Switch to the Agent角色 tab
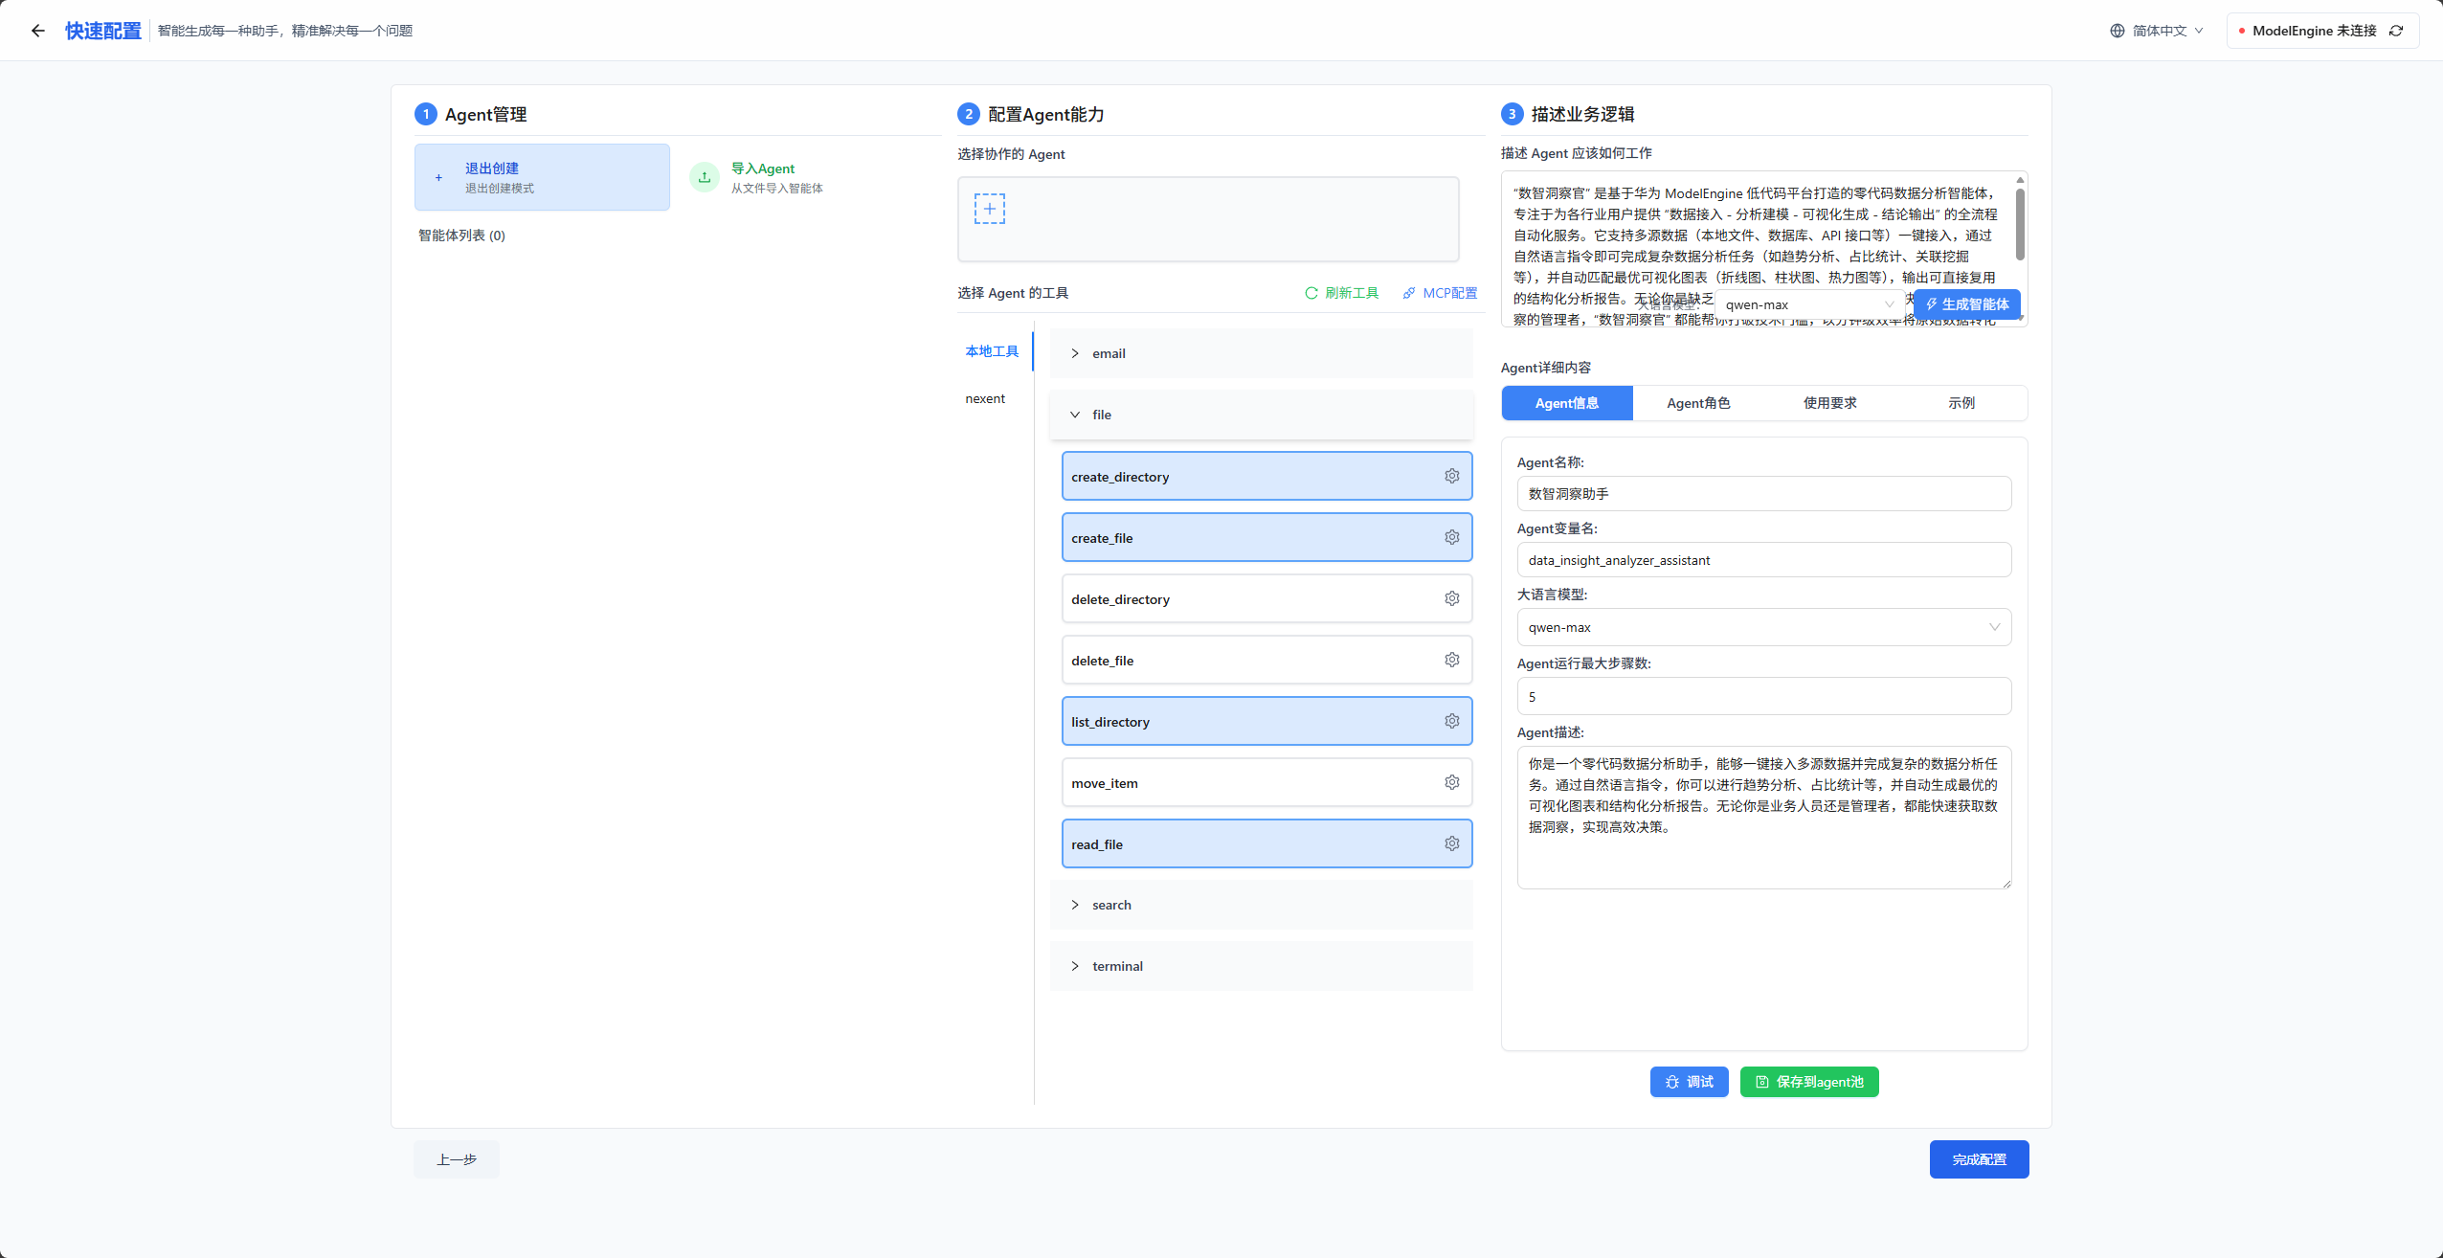Screen dimensions: 2443x1258 (1698, 403)
